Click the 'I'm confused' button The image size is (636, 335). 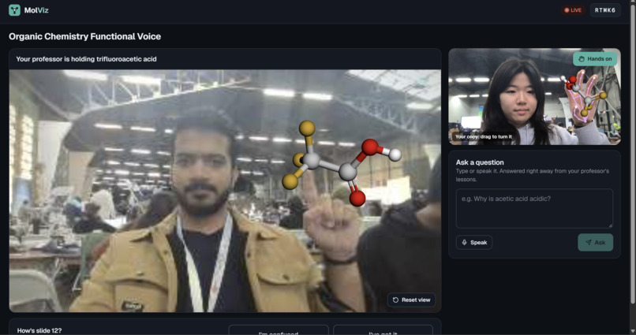click(x=279, y=330)
